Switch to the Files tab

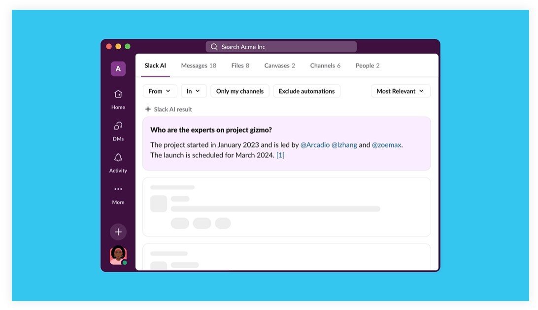click(x=240, y=66)
